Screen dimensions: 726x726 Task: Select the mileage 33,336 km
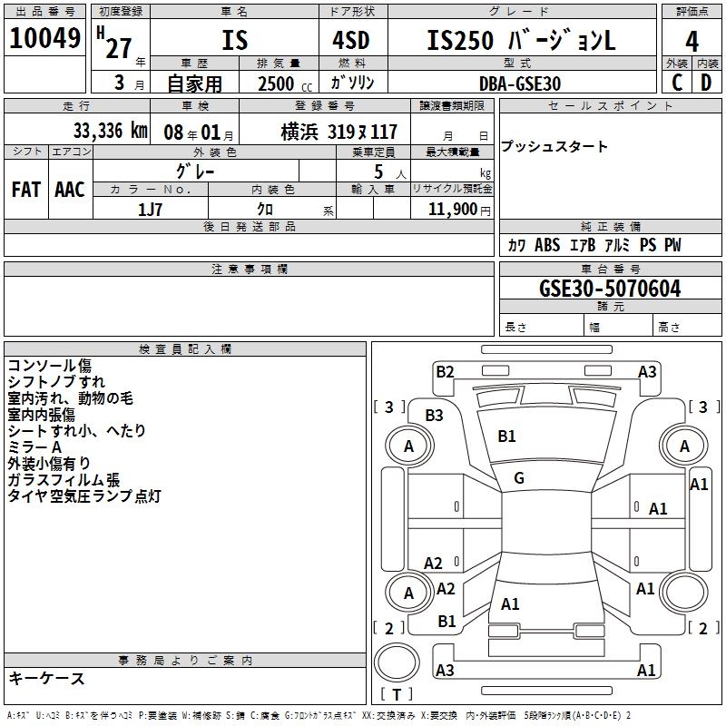coord(110,131)
